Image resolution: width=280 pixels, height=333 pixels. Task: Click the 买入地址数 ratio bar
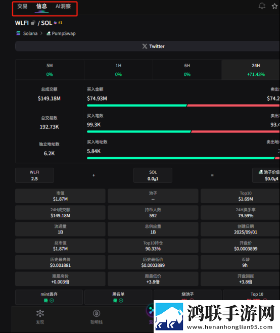pos(183,158)
